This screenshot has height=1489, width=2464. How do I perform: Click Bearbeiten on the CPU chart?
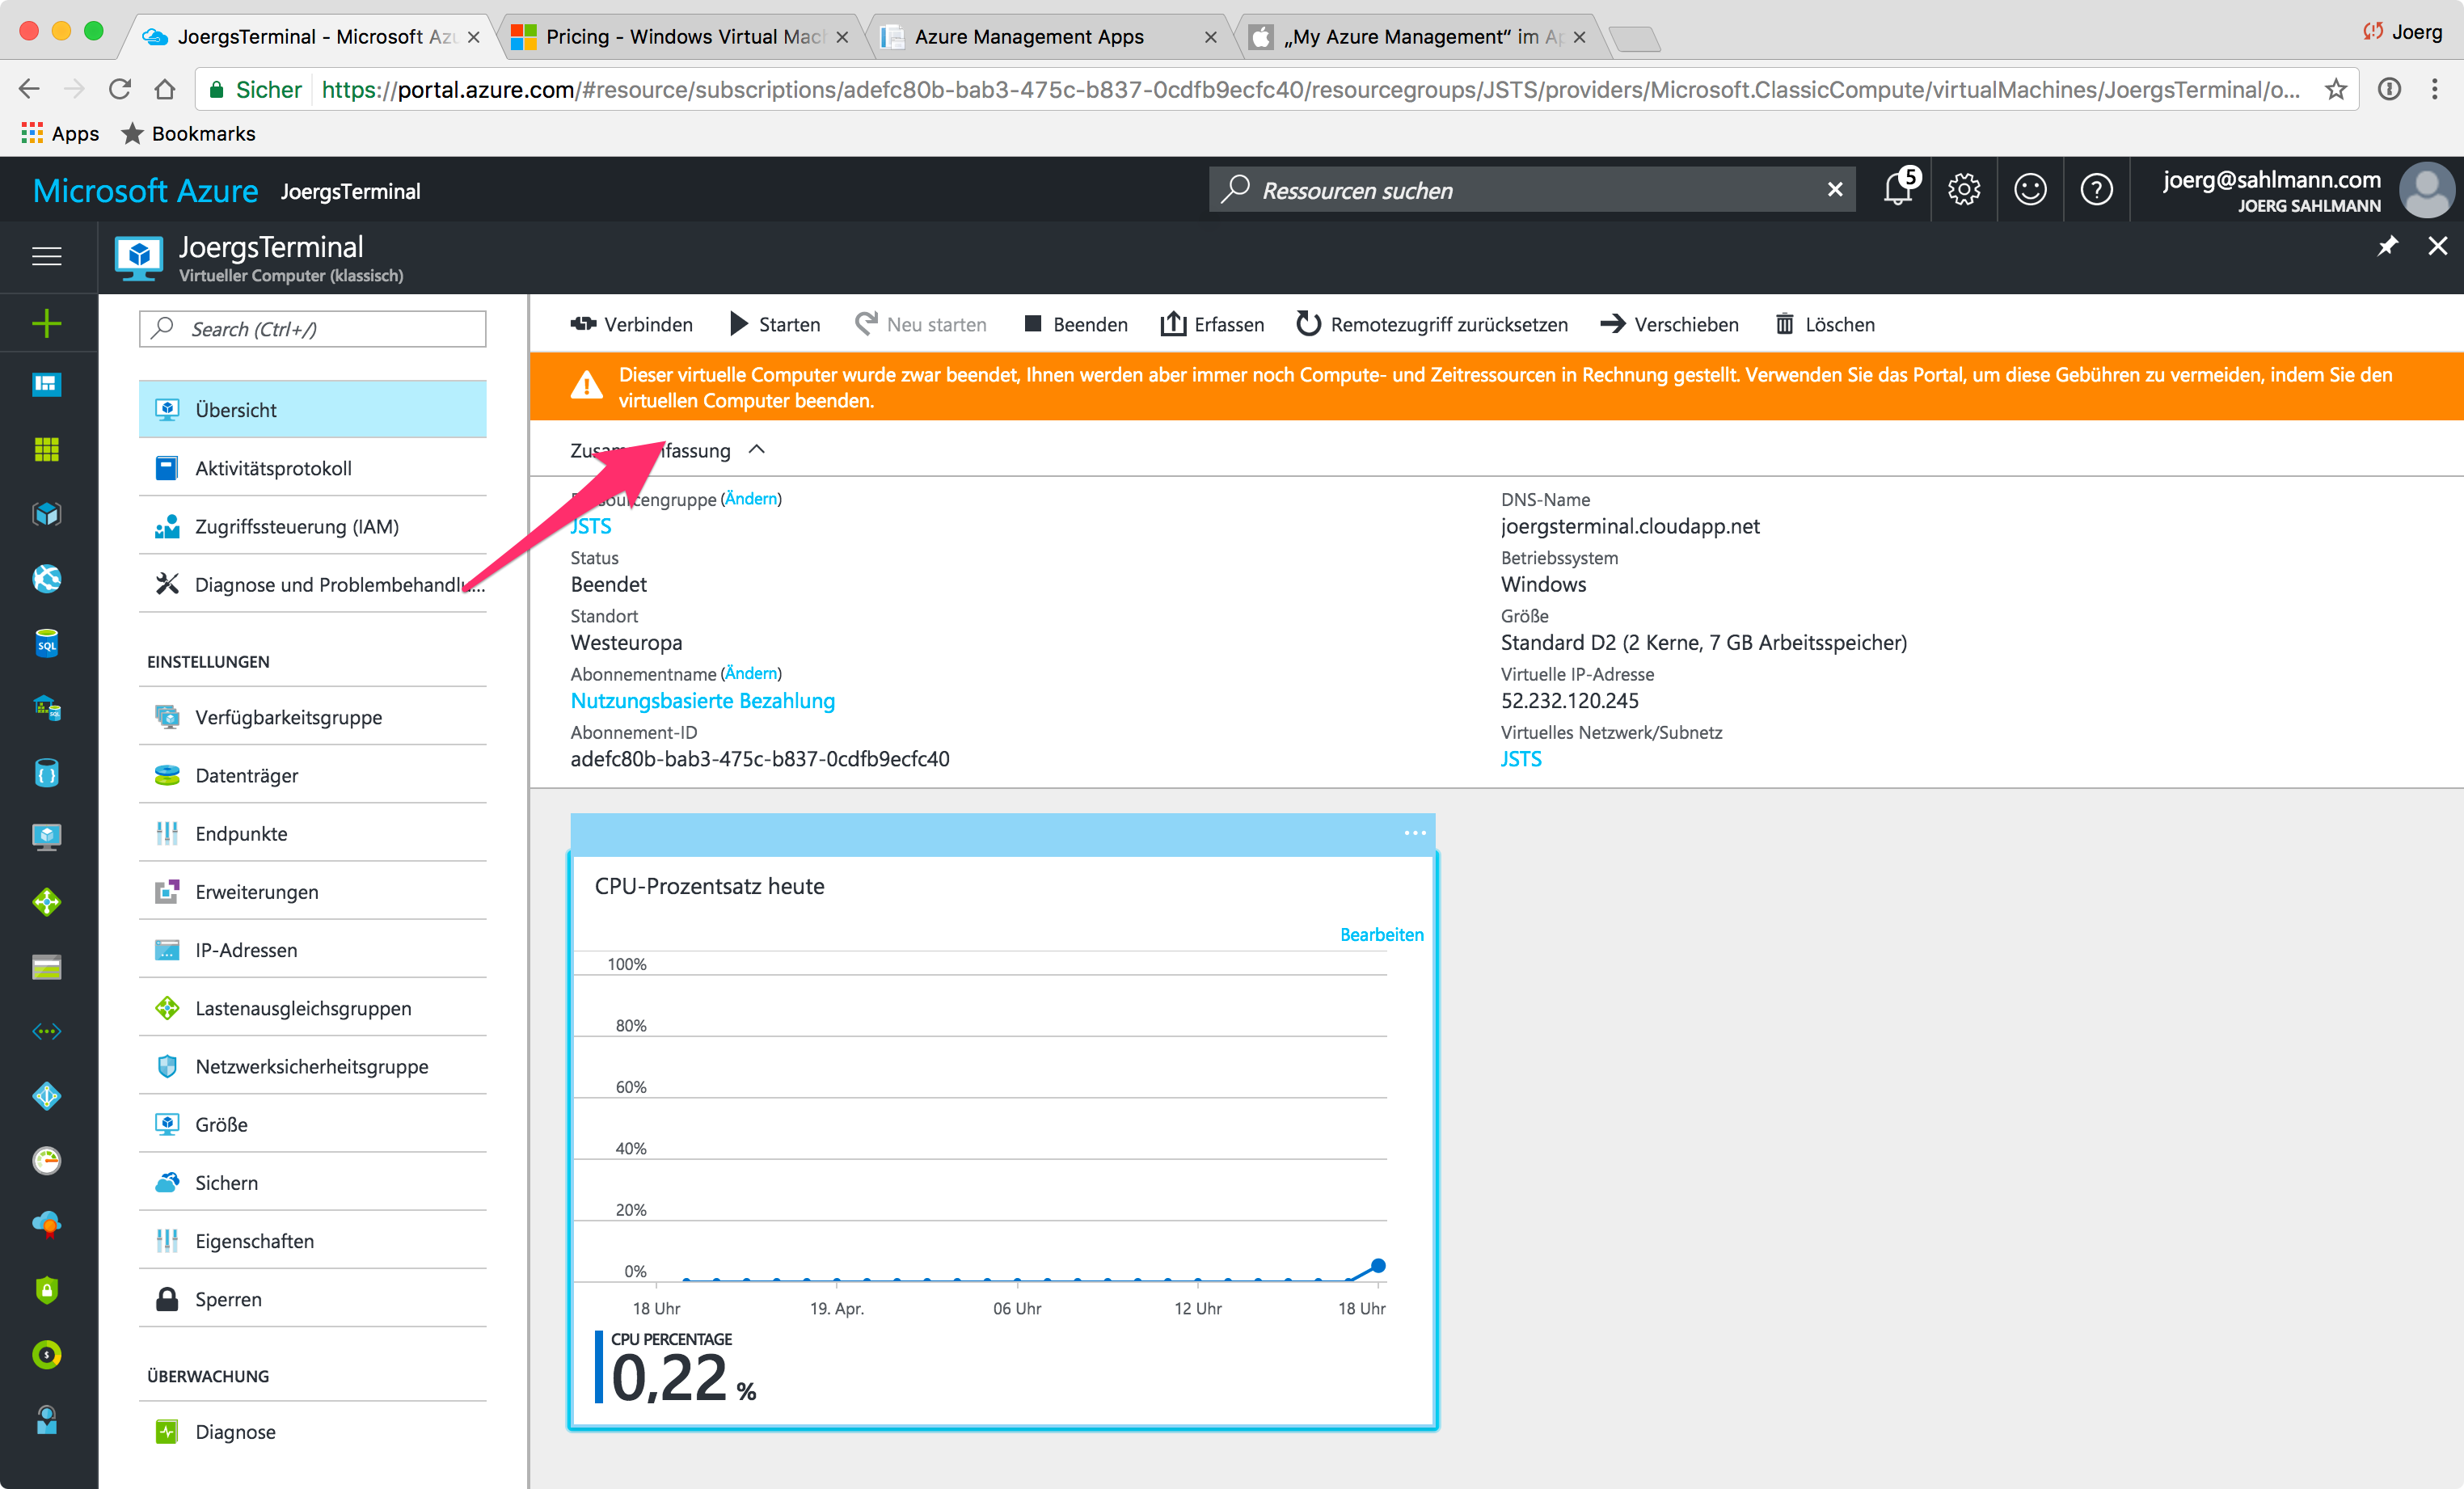pos(1381,934)
